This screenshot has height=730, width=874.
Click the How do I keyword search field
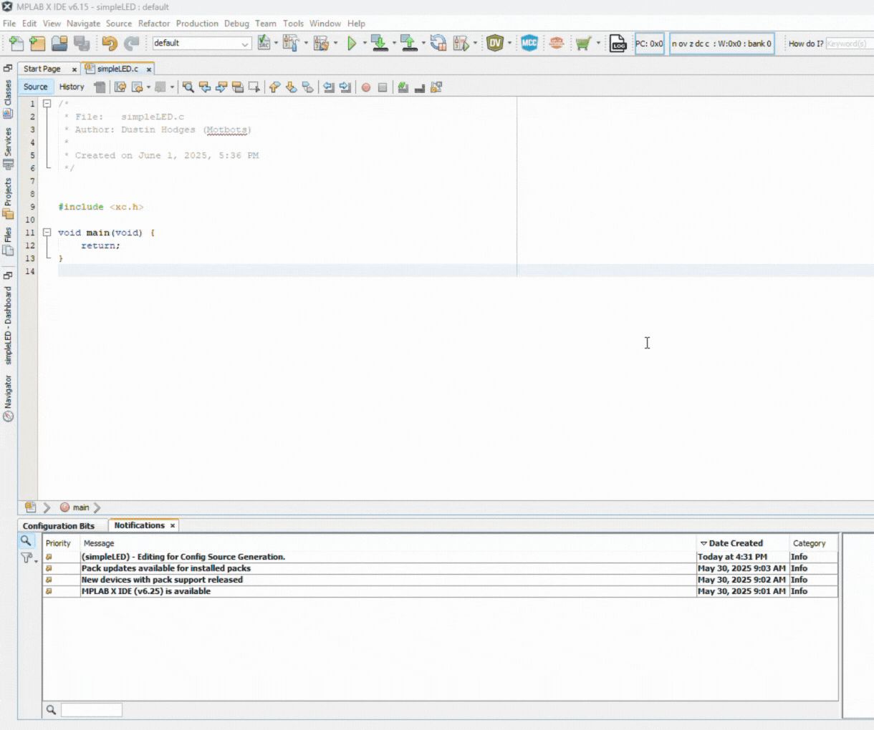coord(847,44)
